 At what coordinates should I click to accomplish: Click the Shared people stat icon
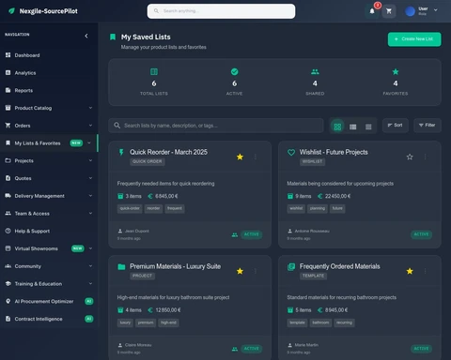[315, 71]
